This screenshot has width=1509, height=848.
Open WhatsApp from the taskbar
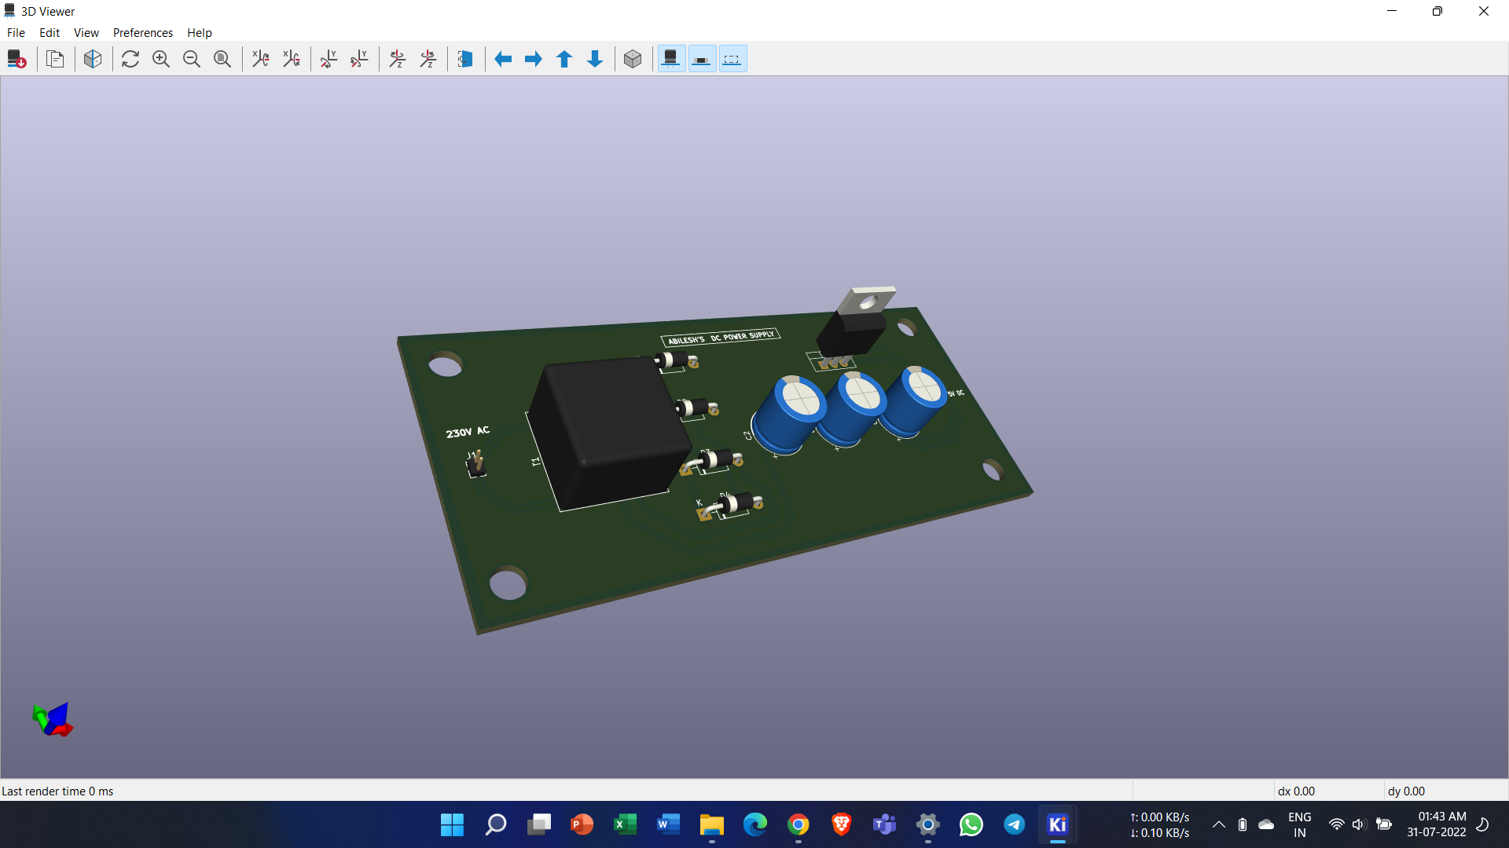[971, 825]
